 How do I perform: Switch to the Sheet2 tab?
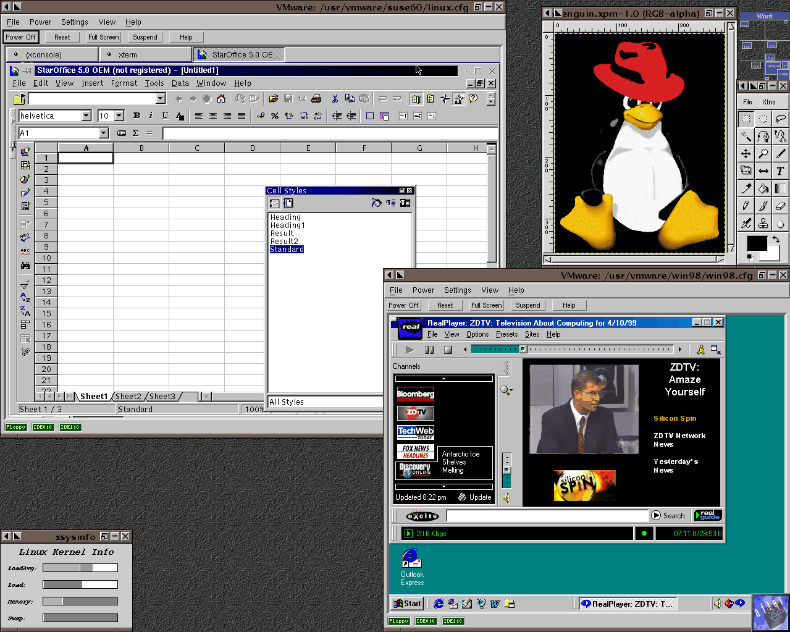[128, 397]
